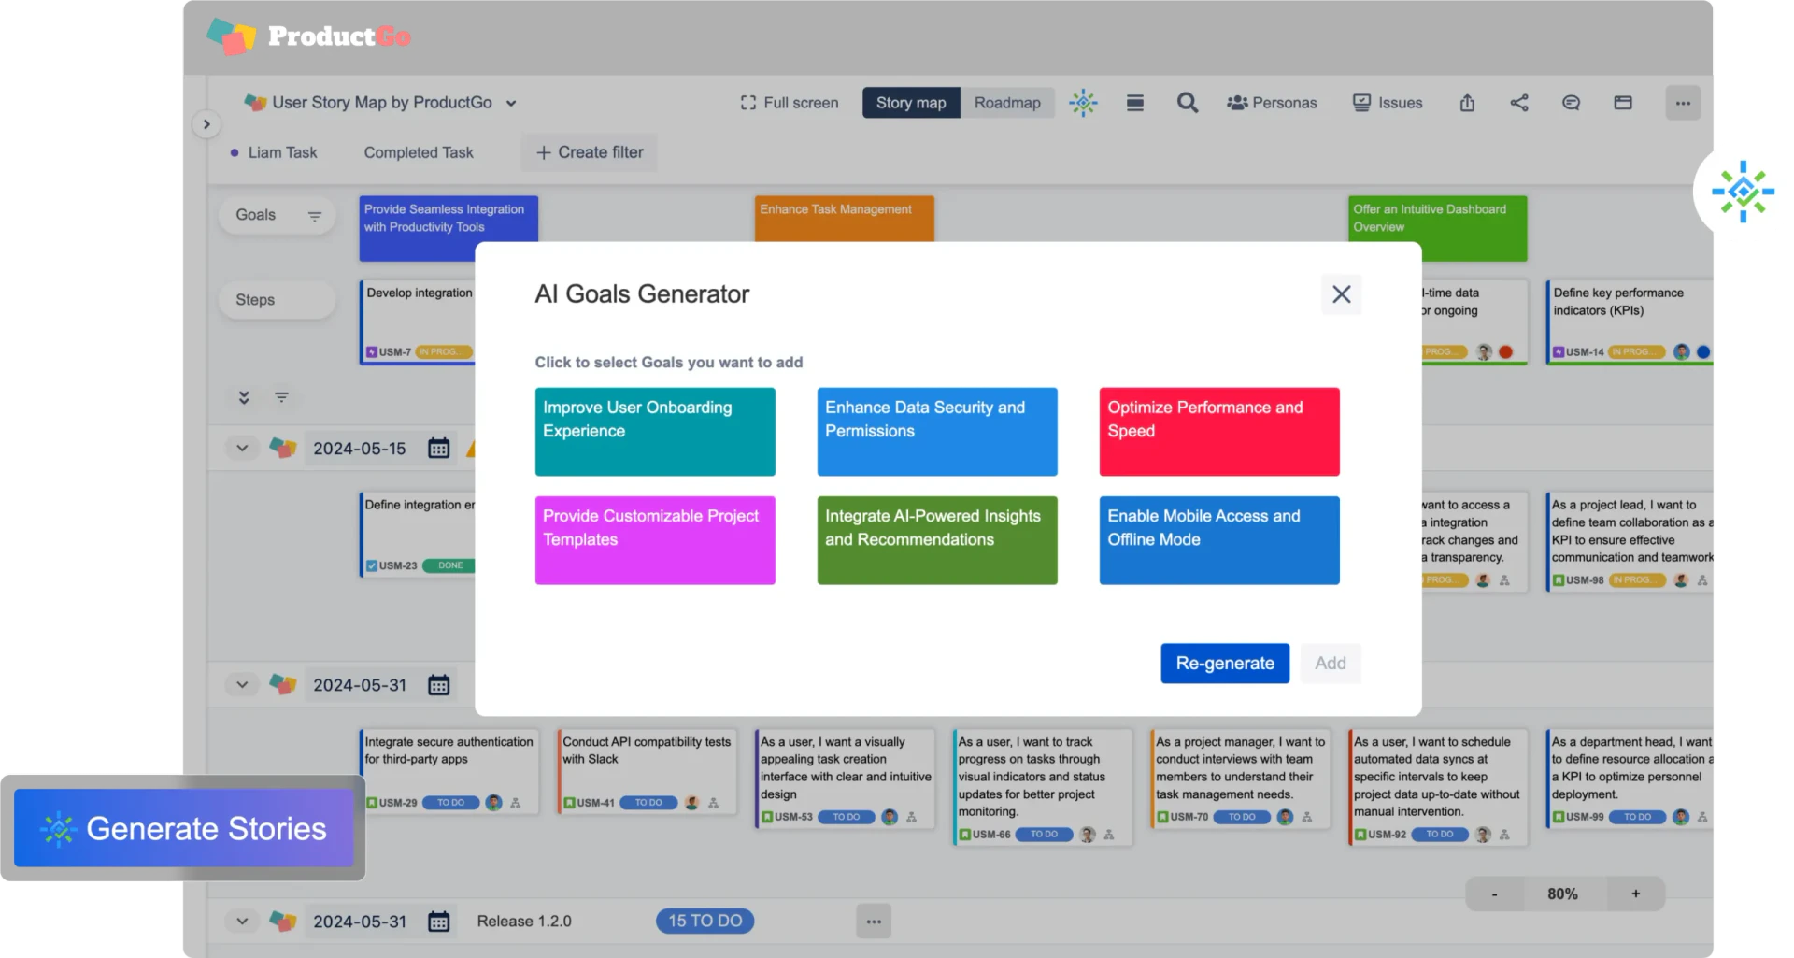Click the export/upload icon in the toolbar
This screenshot has width=1794, height=958.
[1466, 103]
